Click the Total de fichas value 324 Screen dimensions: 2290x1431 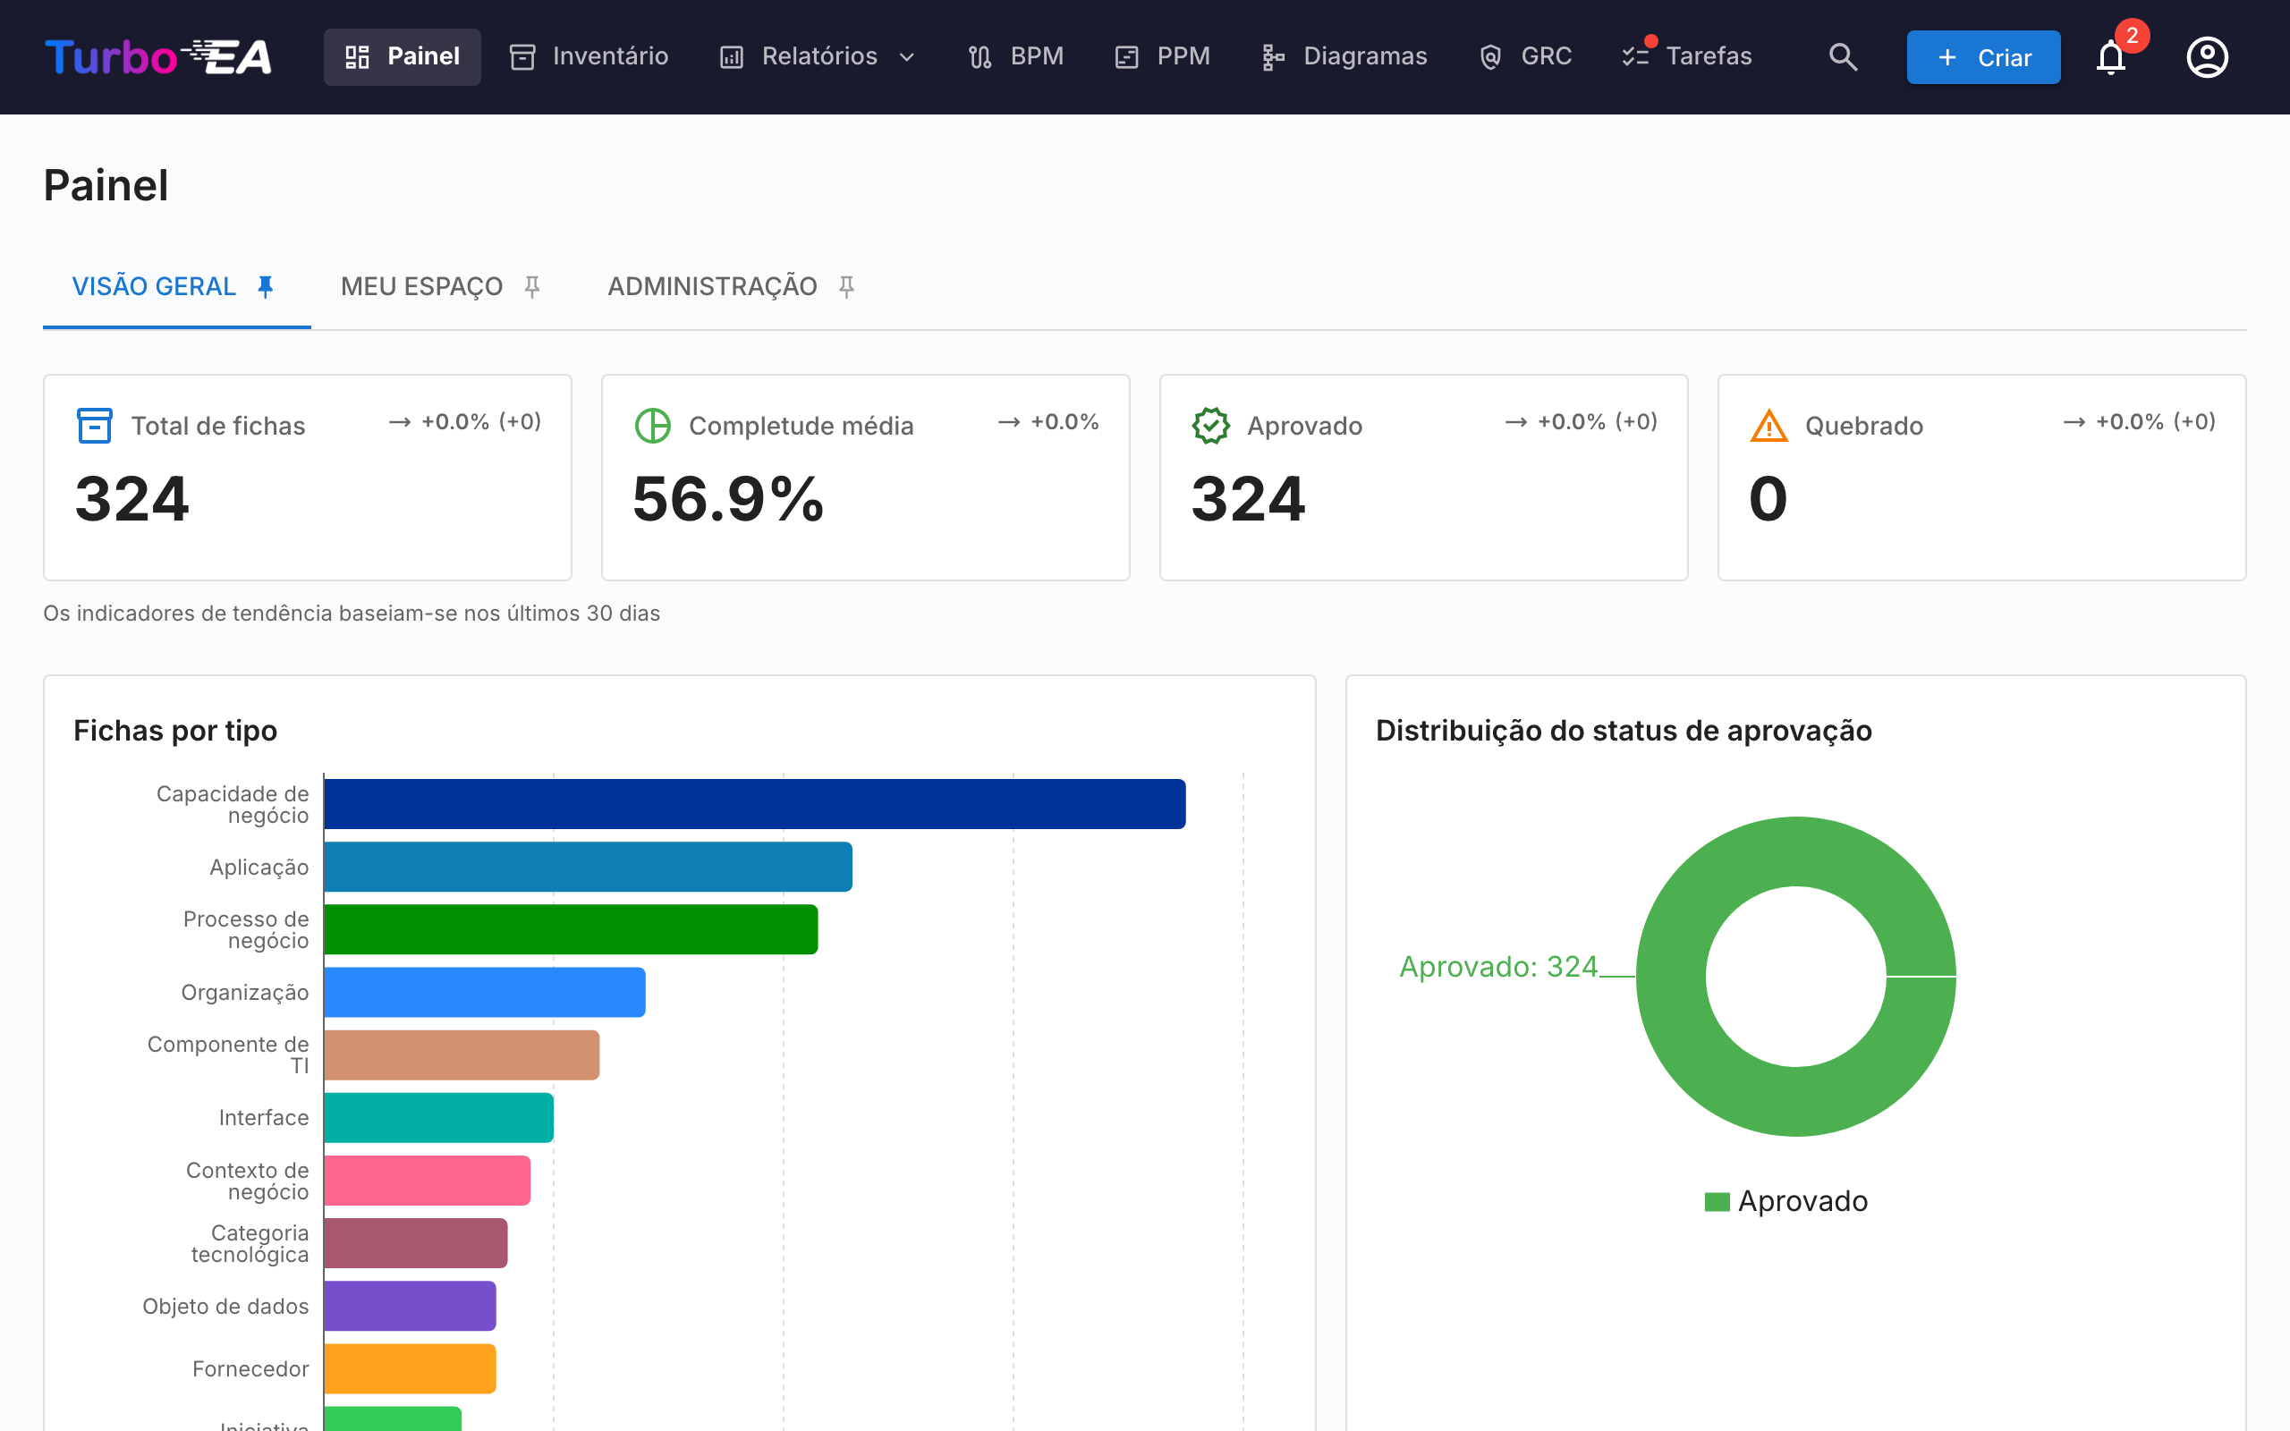[131, 499]
